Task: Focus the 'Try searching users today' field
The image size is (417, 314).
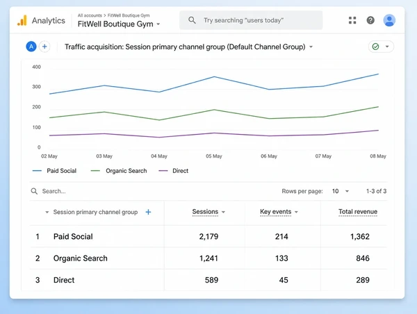Action: 251,20
